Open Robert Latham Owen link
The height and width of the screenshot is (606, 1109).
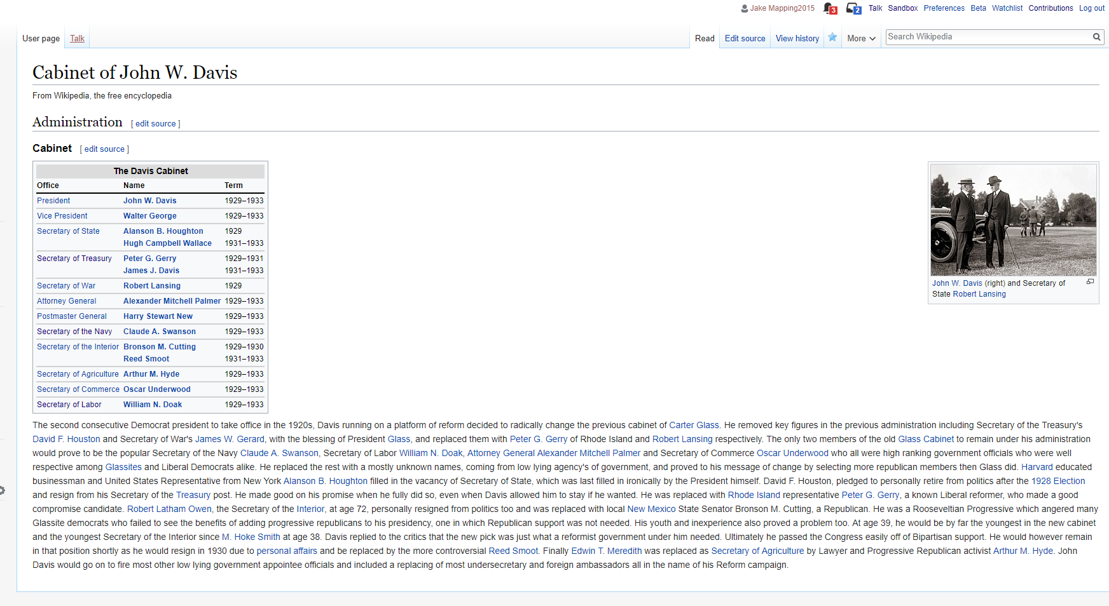click(169, 509)
